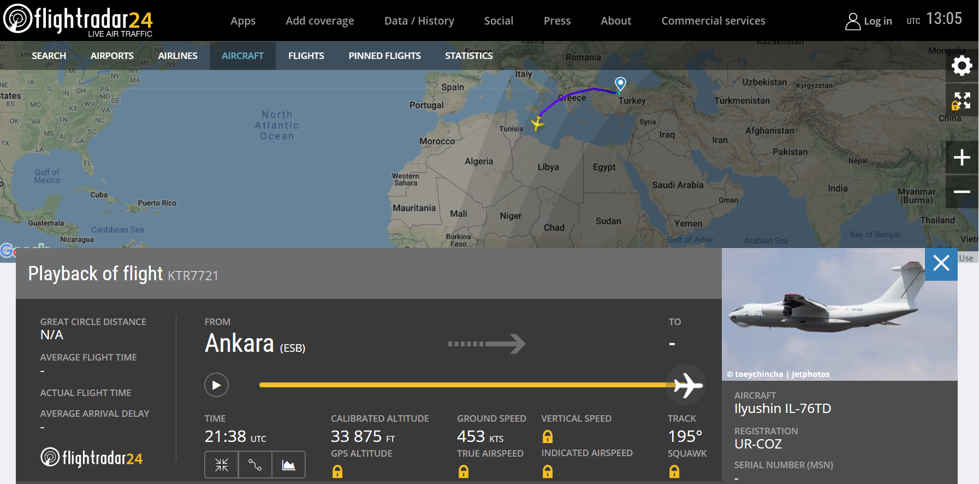The image size is (979, 484).
Task: Click the playback plane slider handle
Action: point(686,385)
